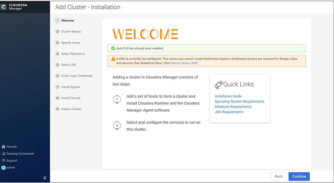Go to step 9 Inspect Cluster

point(69,109)
